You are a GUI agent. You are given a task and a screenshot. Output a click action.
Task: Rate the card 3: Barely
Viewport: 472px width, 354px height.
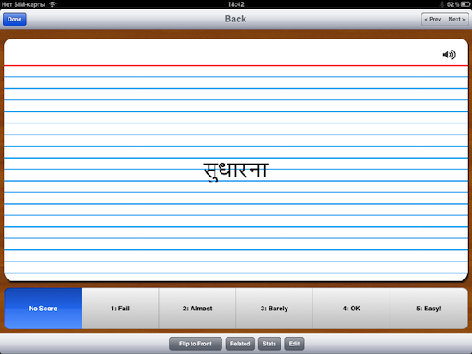pos(275,309)
